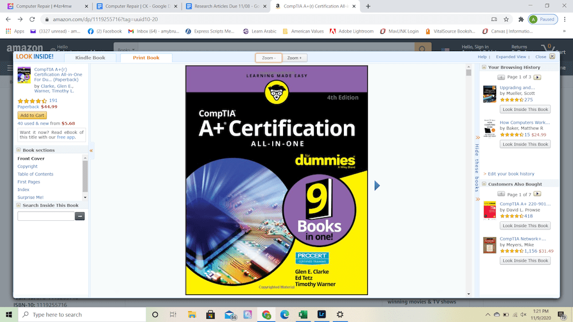Collapse Your Browsing History section
573x322 pixels.
[x=484, y=67]
